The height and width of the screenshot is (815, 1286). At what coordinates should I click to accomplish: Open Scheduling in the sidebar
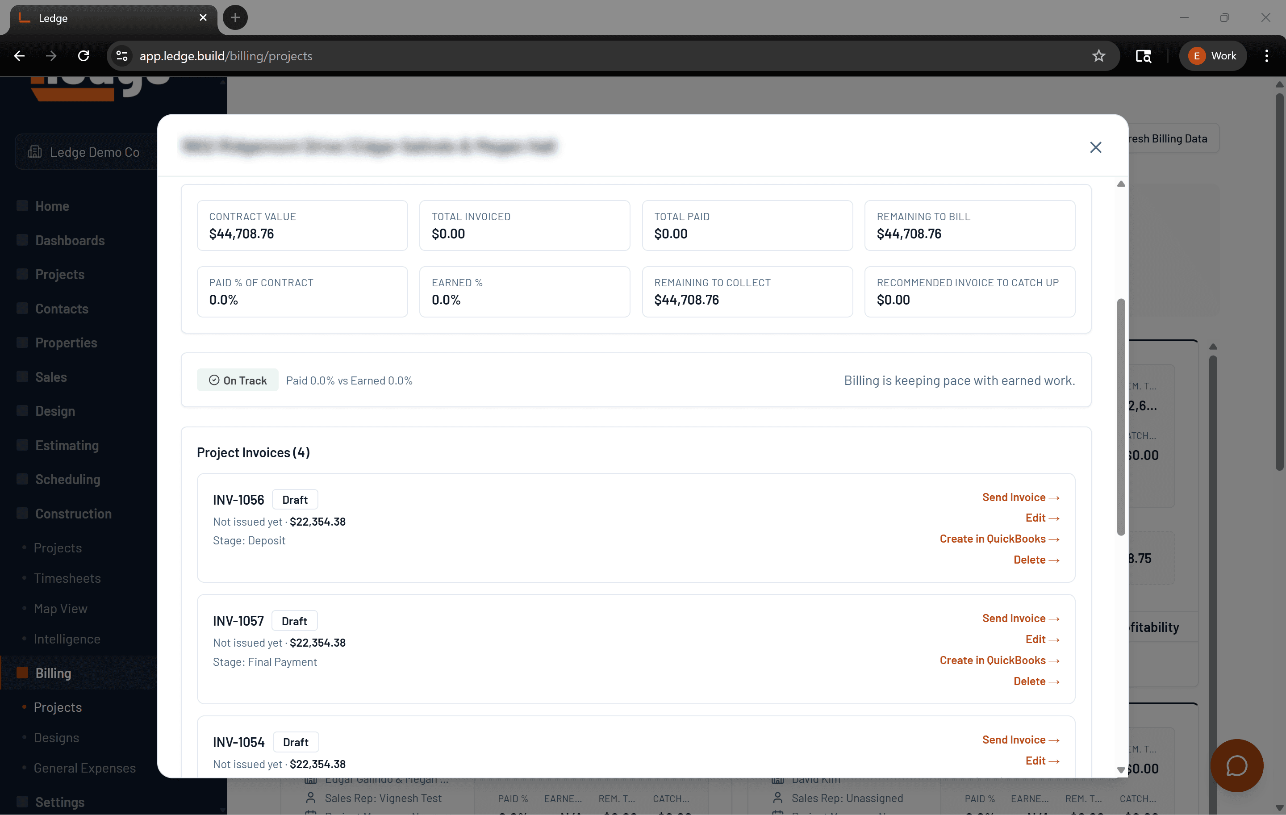pos(68,479)
